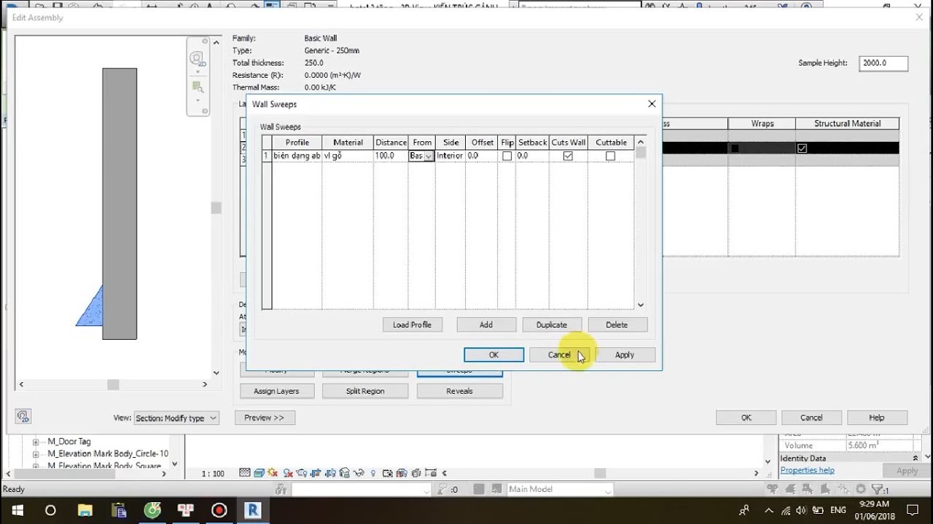Click the Background Processes status icon

pyautogui.click(x=861, y=489)
